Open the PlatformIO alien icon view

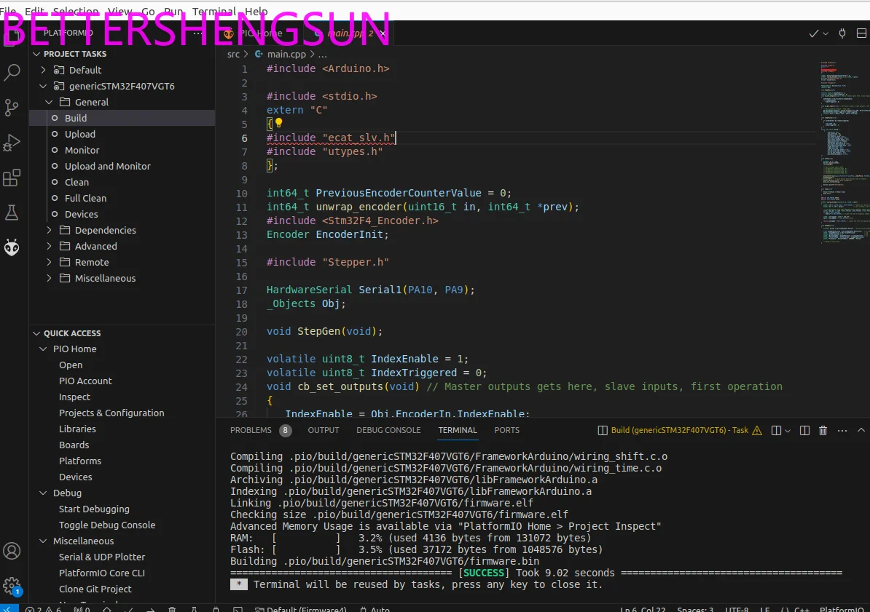click(12, 247)
